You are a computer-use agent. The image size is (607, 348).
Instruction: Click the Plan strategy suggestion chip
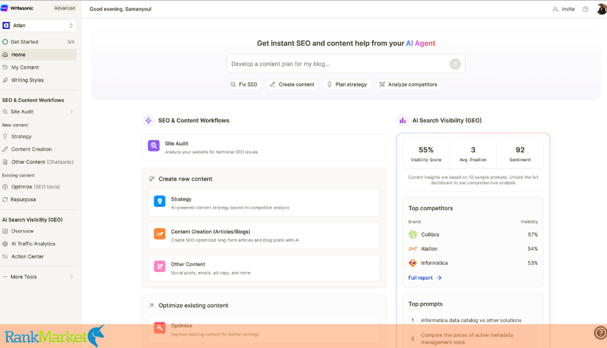(347, 84)
